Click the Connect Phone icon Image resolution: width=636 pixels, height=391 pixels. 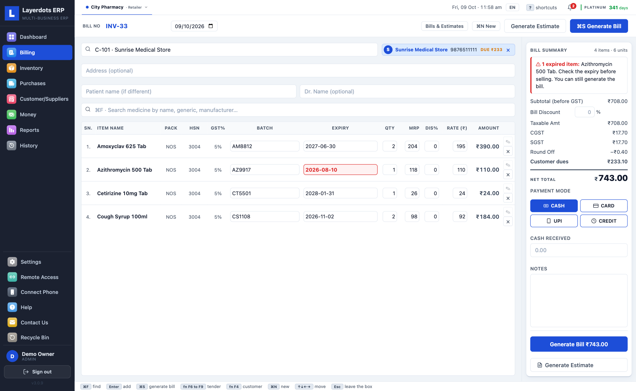12,292
